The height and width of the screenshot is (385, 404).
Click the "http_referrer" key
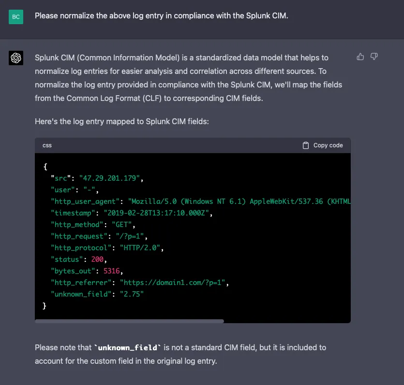(x=81, y=283)
